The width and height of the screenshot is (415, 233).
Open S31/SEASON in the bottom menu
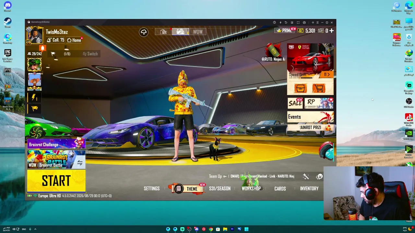click(x=220, y=188)
